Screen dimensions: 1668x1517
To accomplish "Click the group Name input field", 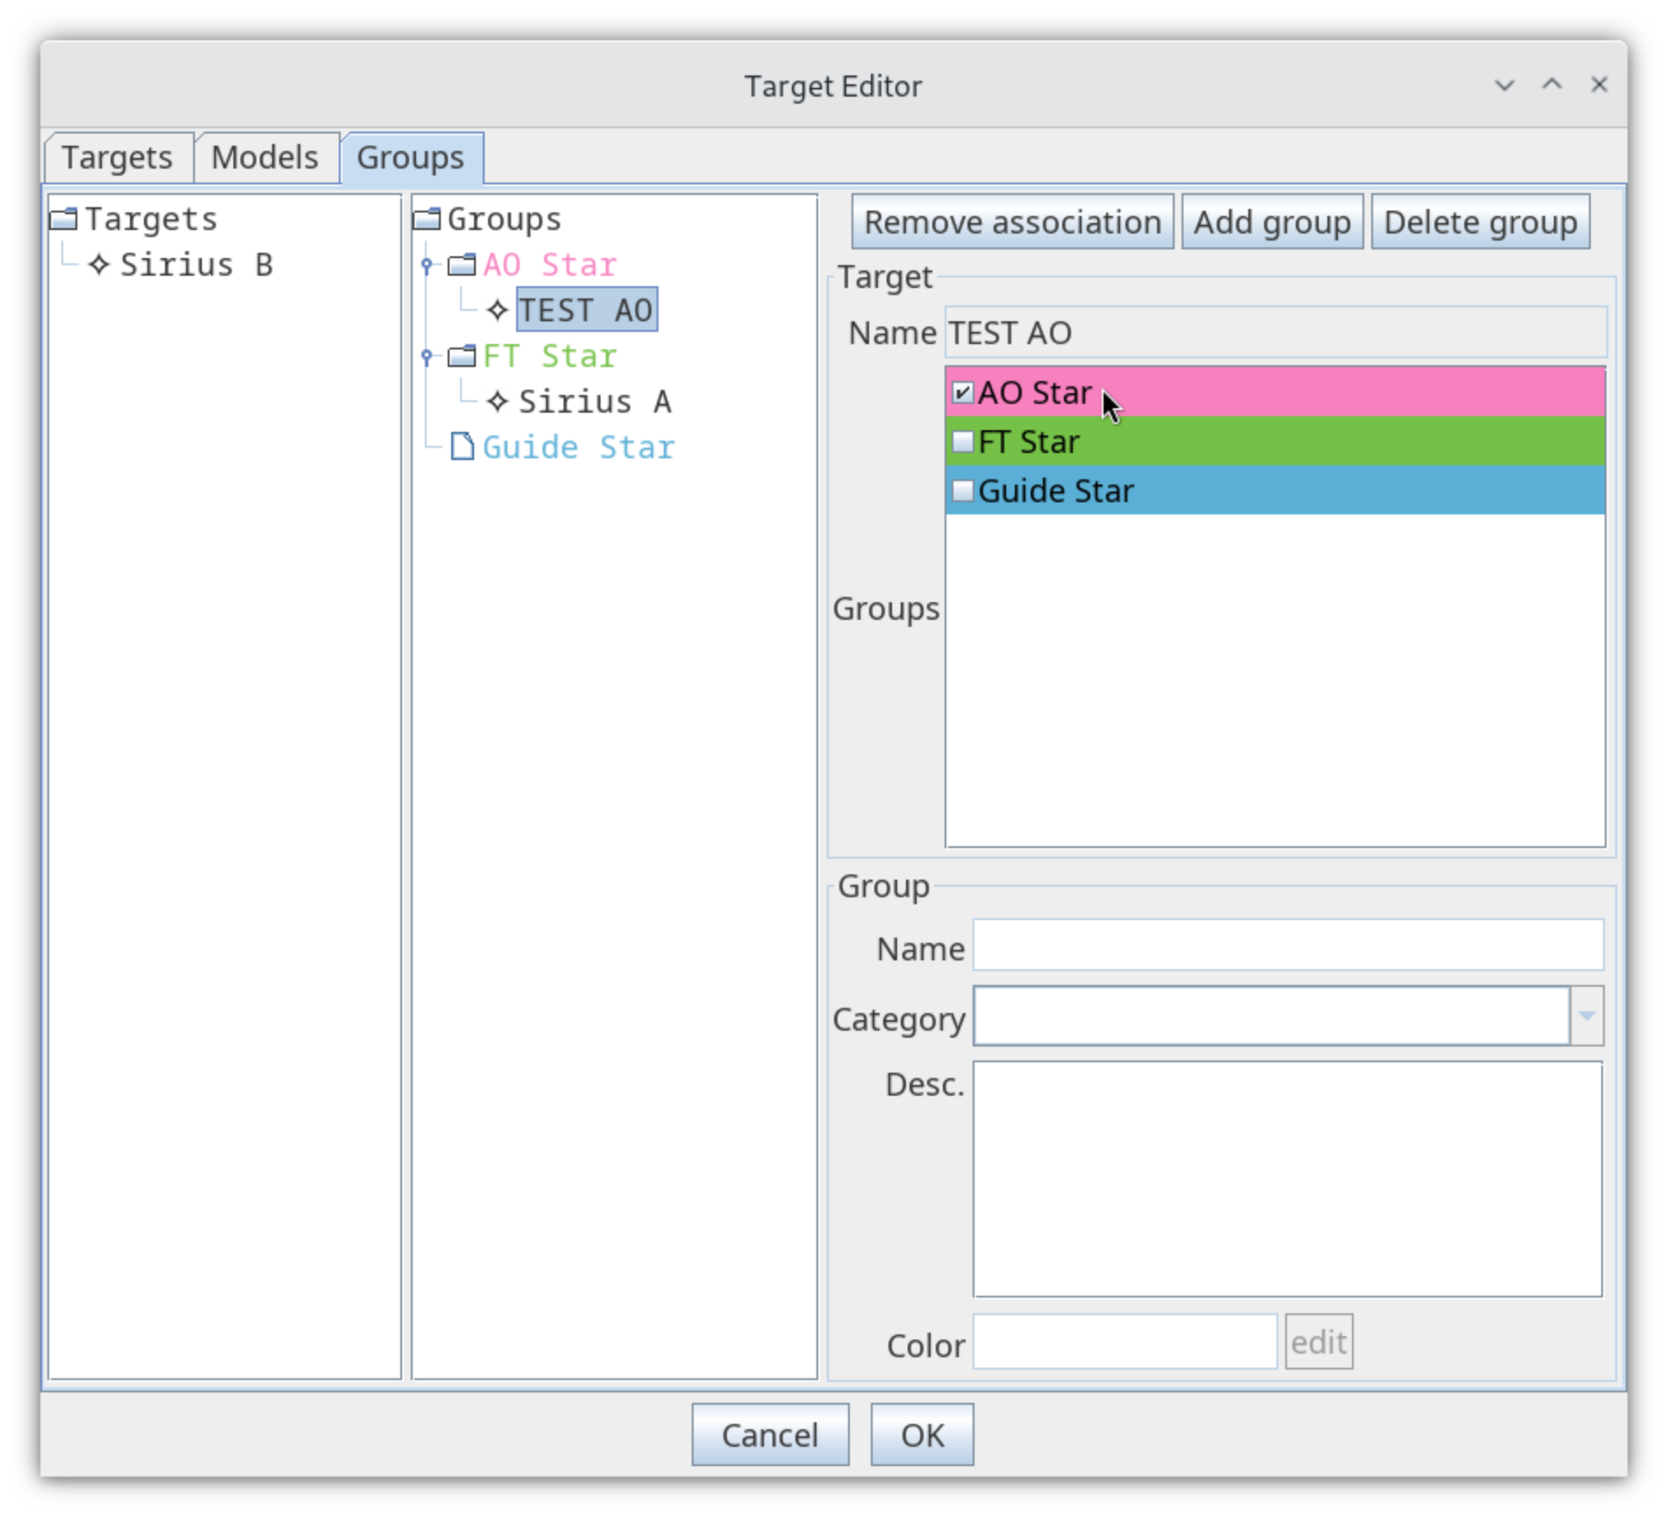I will click(1288, 945).
